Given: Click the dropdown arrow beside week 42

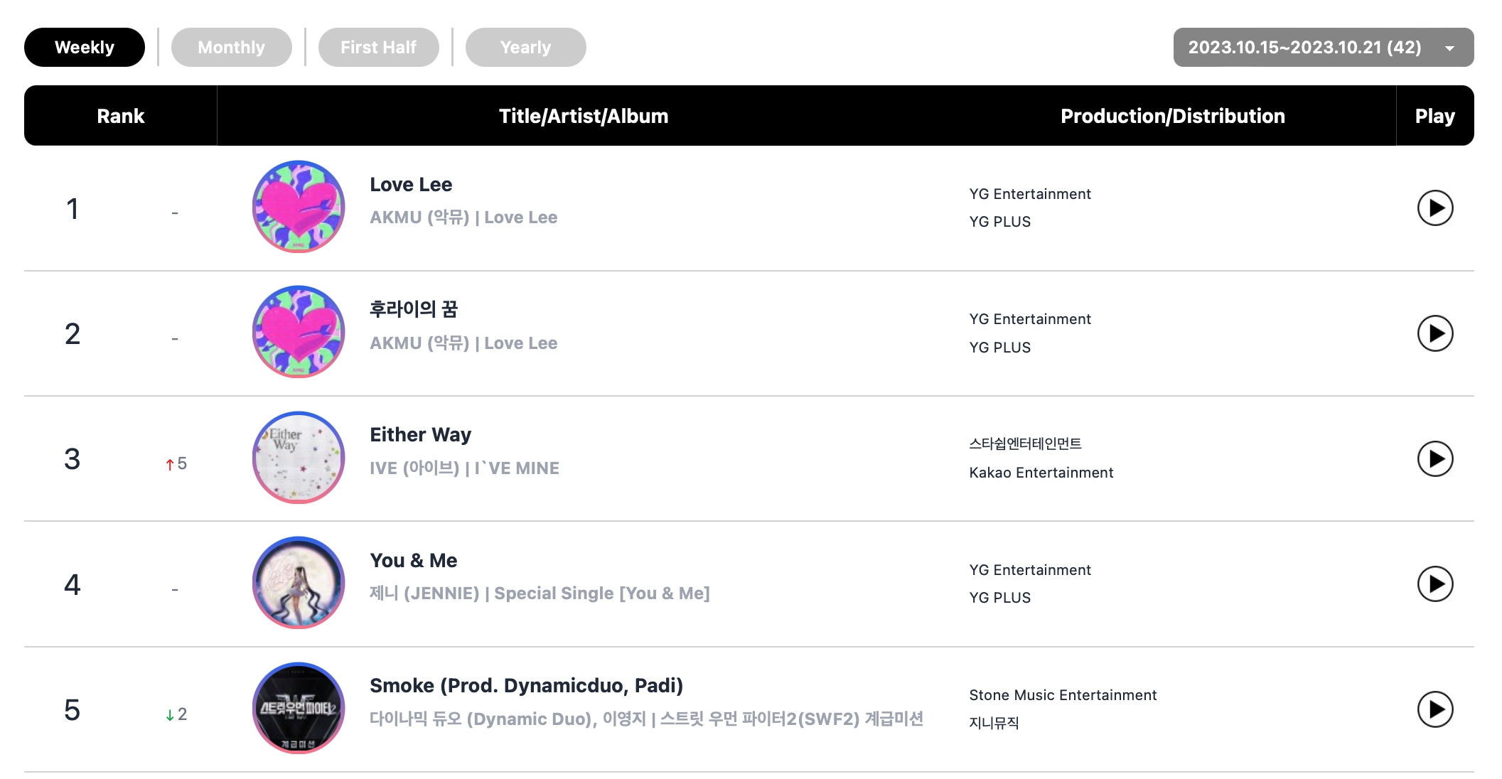Looking at the screenshot, I should 1449,48.
